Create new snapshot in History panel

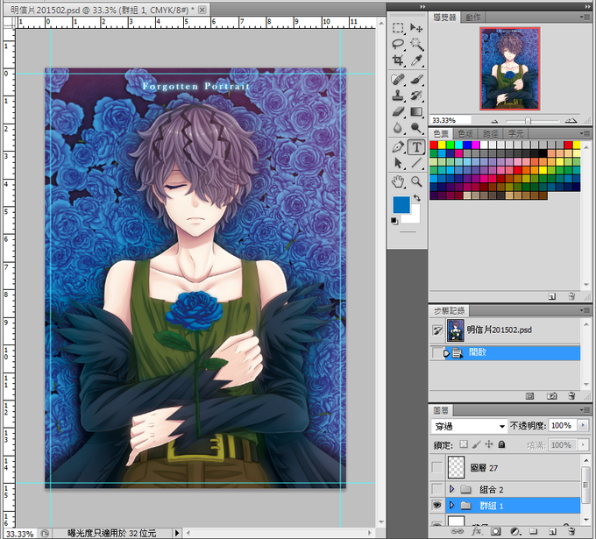click(551, 396)
